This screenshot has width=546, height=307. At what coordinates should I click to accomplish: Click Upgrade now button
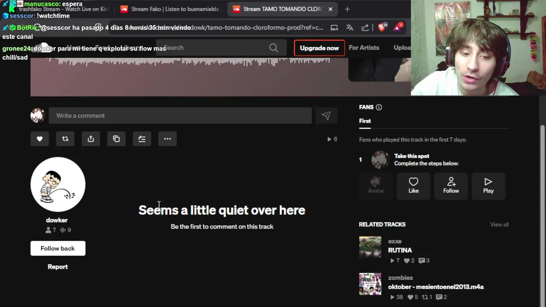pos(319,48)
